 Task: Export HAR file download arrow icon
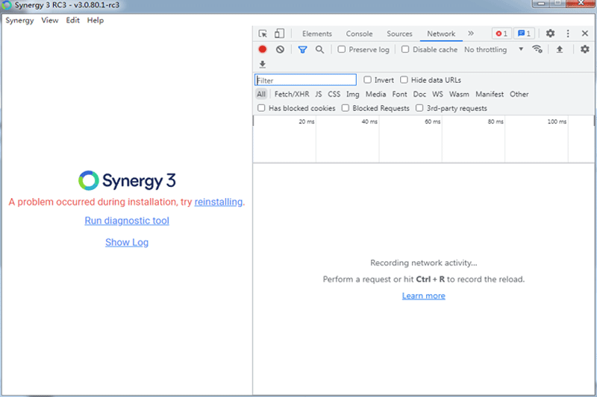263,64
